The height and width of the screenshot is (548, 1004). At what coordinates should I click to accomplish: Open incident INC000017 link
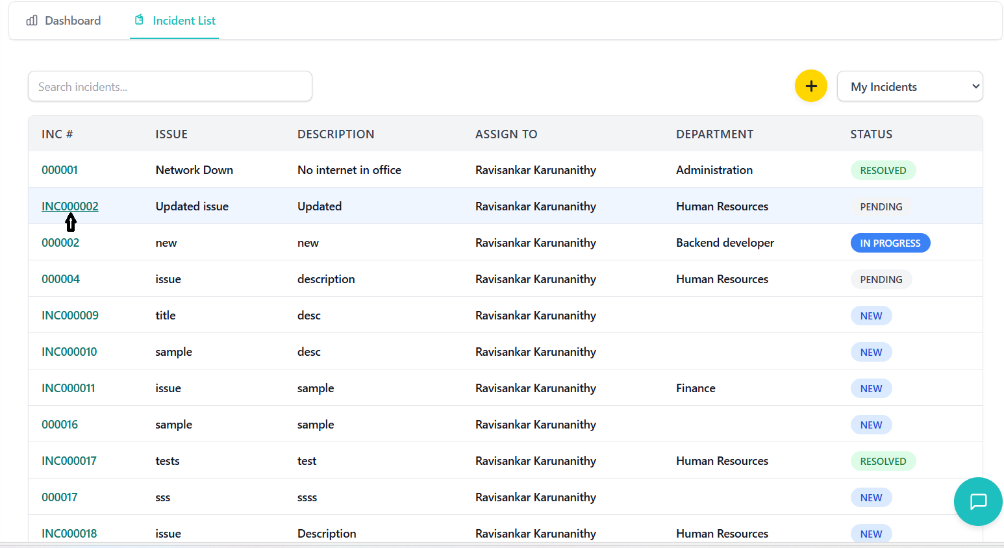pos(69,461)
